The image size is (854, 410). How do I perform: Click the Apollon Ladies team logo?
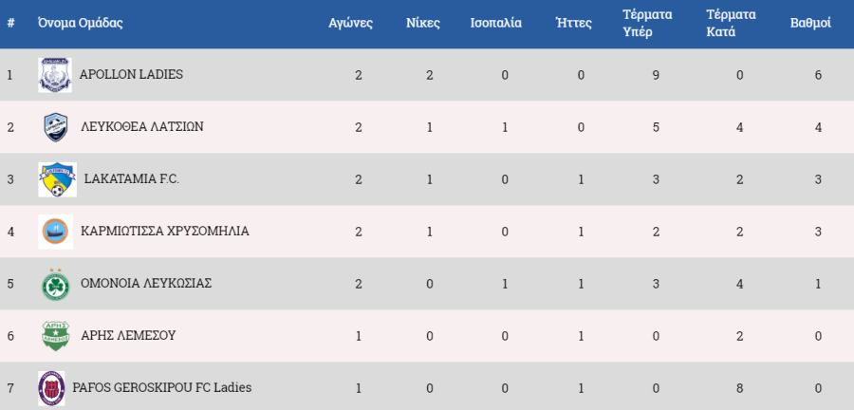coord(55,75)
